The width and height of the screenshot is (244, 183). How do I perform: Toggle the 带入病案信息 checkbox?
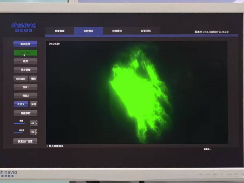(47, 146)
